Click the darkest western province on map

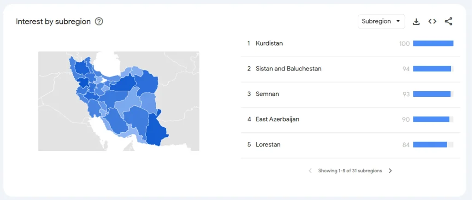83,82
